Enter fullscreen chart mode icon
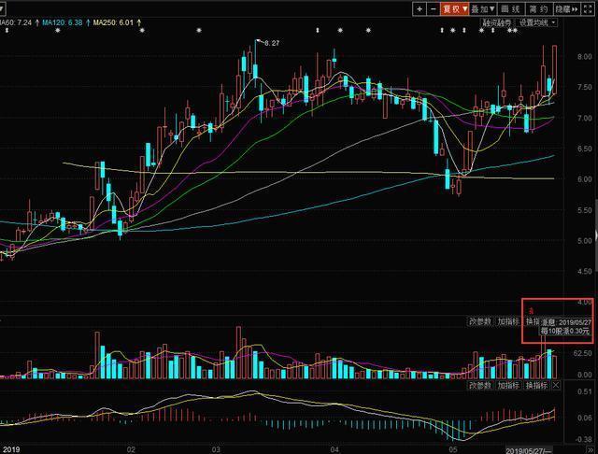This screenshot has height=454, width=598. point(588,9)
